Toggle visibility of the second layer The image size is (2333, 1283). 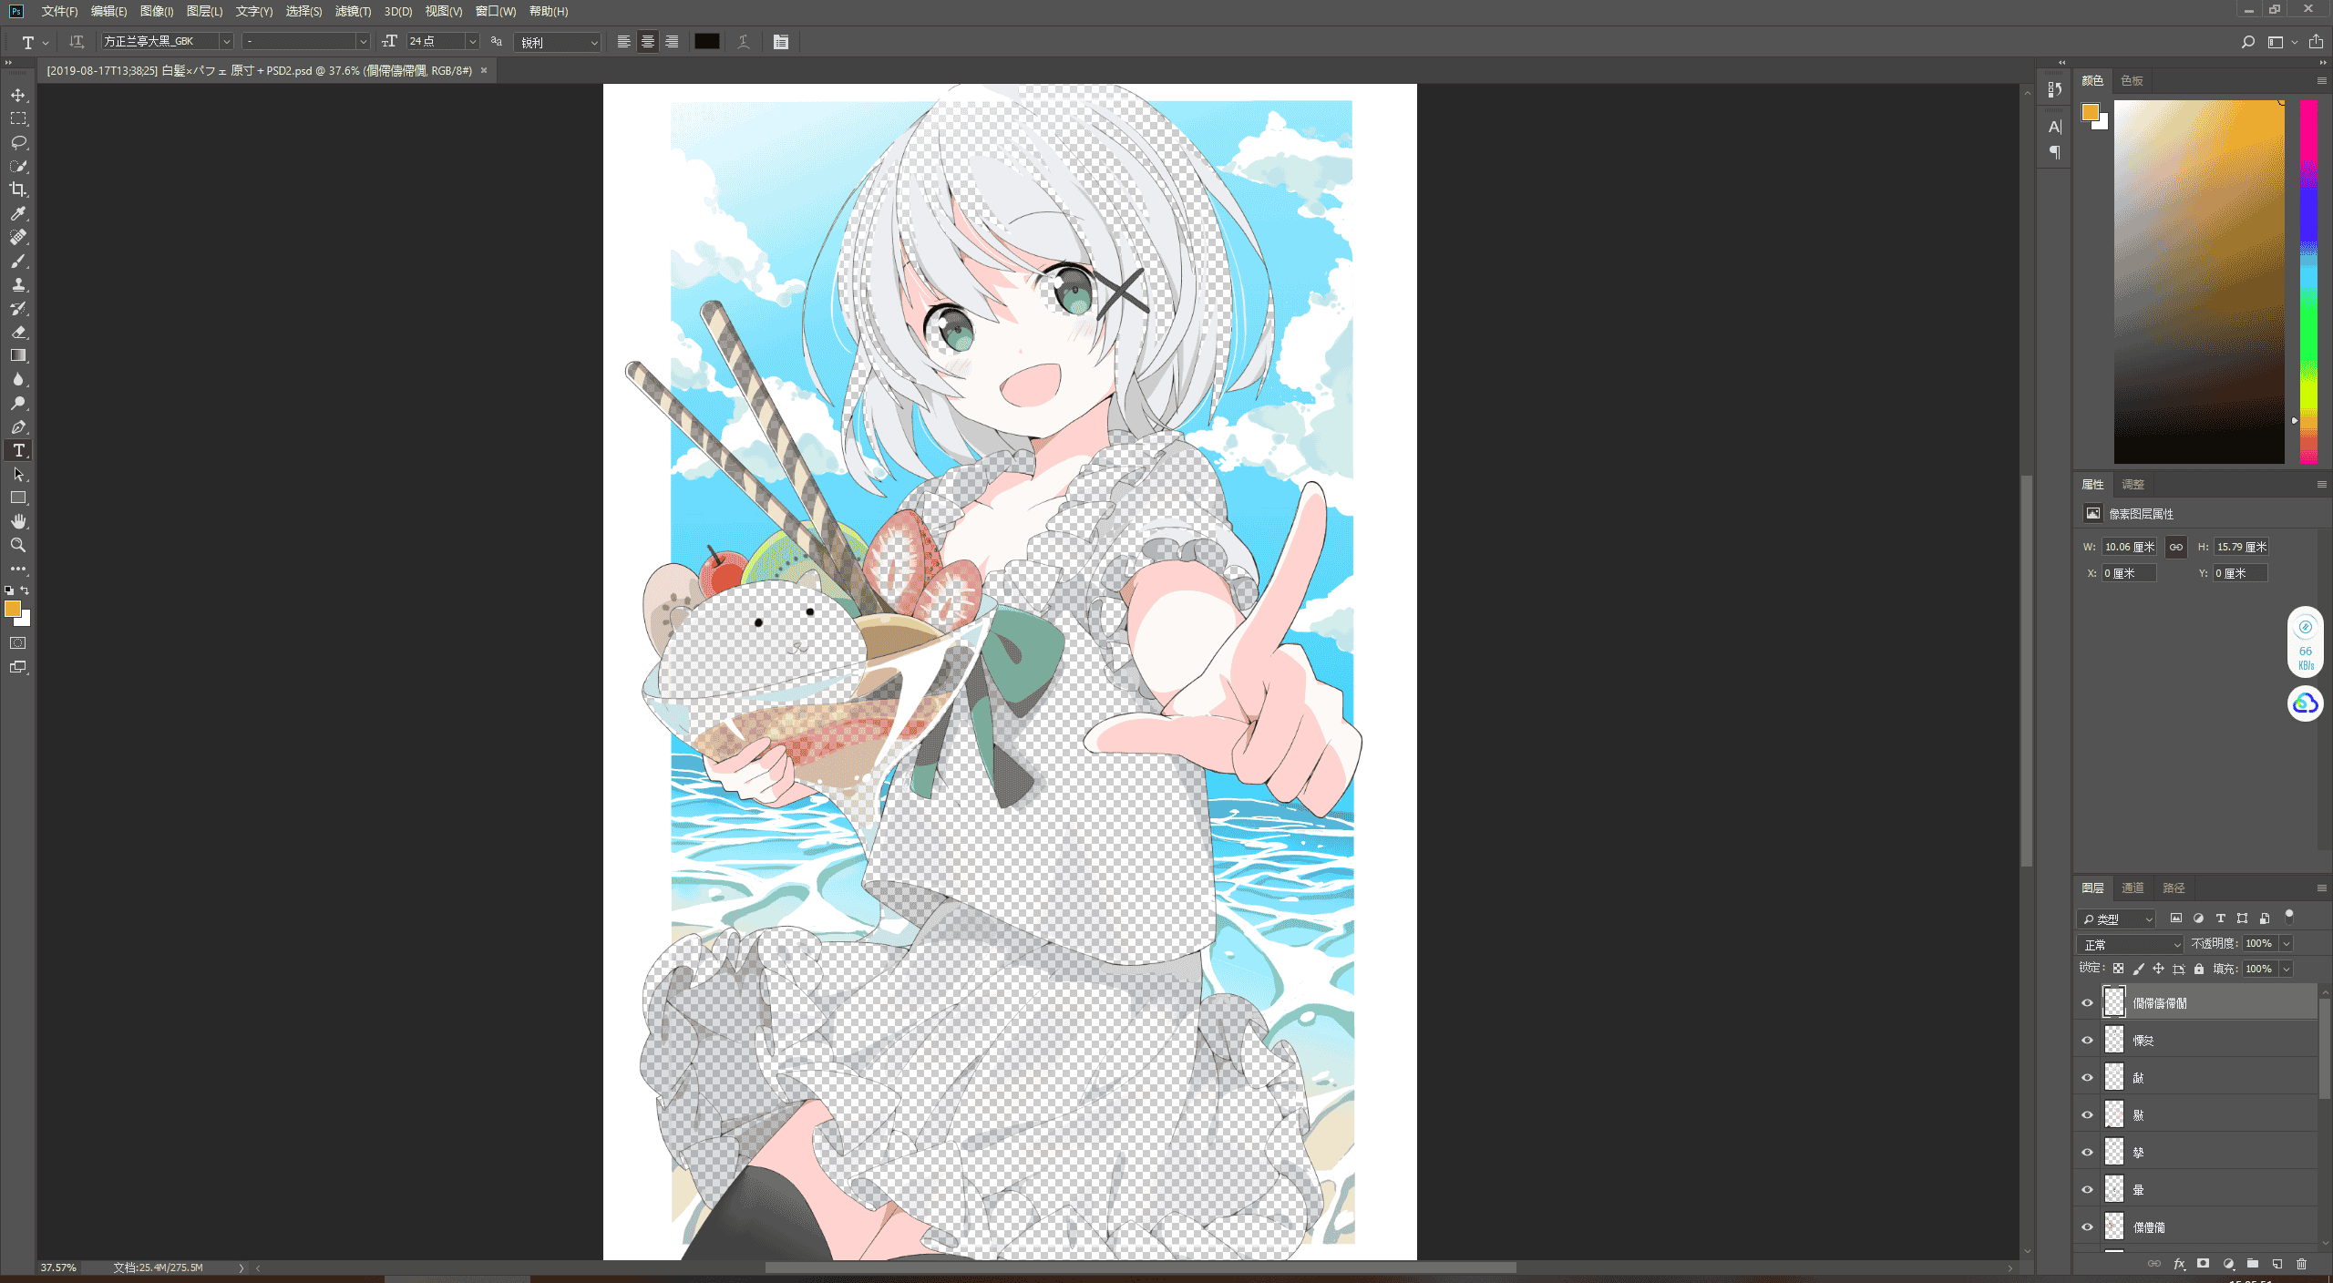pyautogui.click(x=2087, y=1040)
